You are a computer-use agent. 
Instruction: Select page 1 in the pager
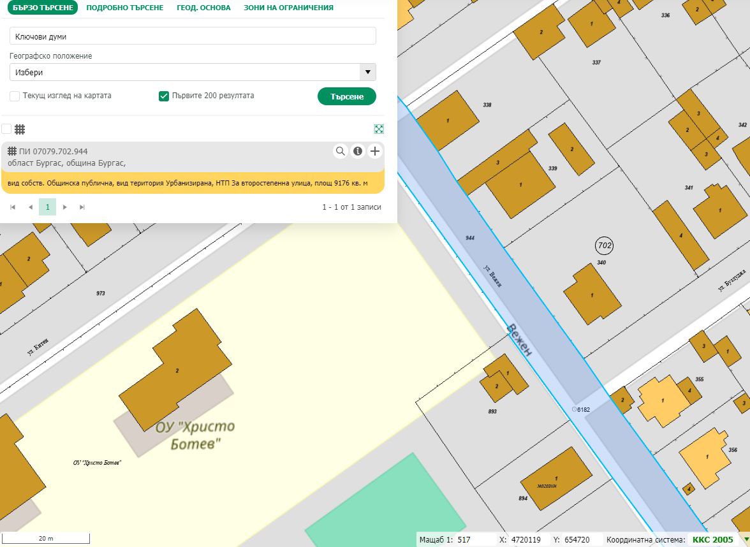(x=47, y=207)
